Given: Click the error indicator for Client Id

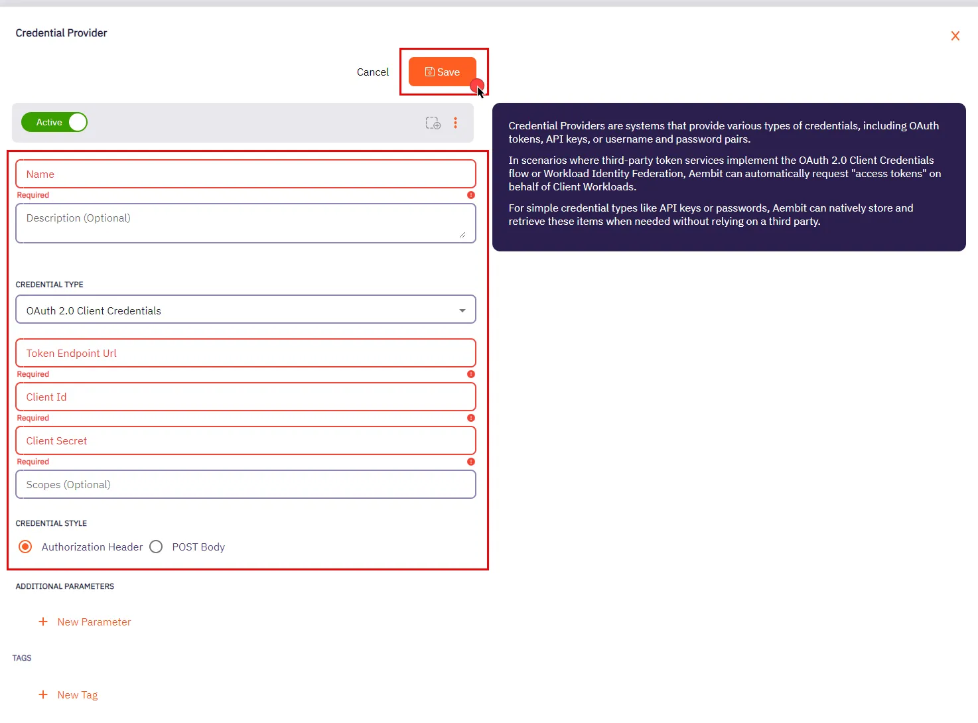Looking at the screenshot, I should 470,418.
